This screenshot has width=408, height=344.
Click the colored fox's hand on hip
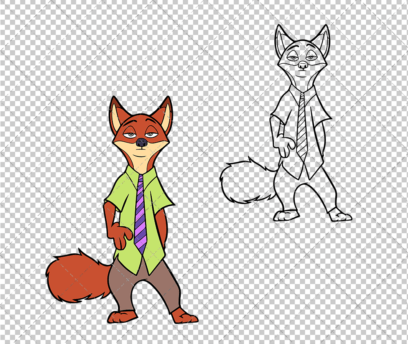tap(122, 236)
